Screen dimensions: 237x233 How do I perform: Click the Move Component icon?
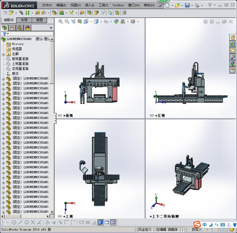click(x=44, y=13)
